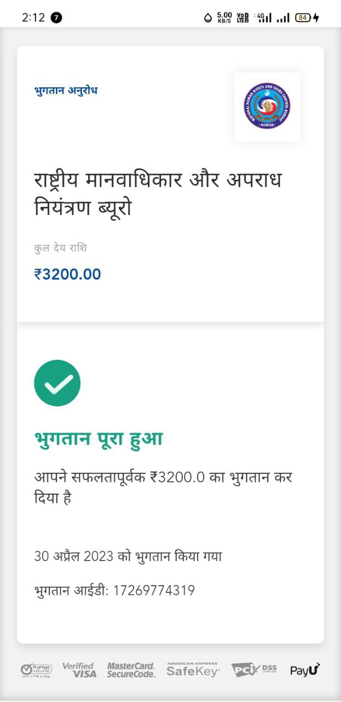Tap the VoLTE status icon
Viewport: 341px width, 702px height.
coord(243,18)
